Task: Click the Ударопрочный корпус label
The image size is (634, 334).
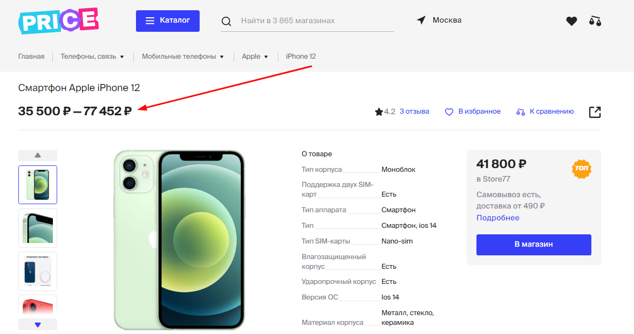Action: point(339,282)
